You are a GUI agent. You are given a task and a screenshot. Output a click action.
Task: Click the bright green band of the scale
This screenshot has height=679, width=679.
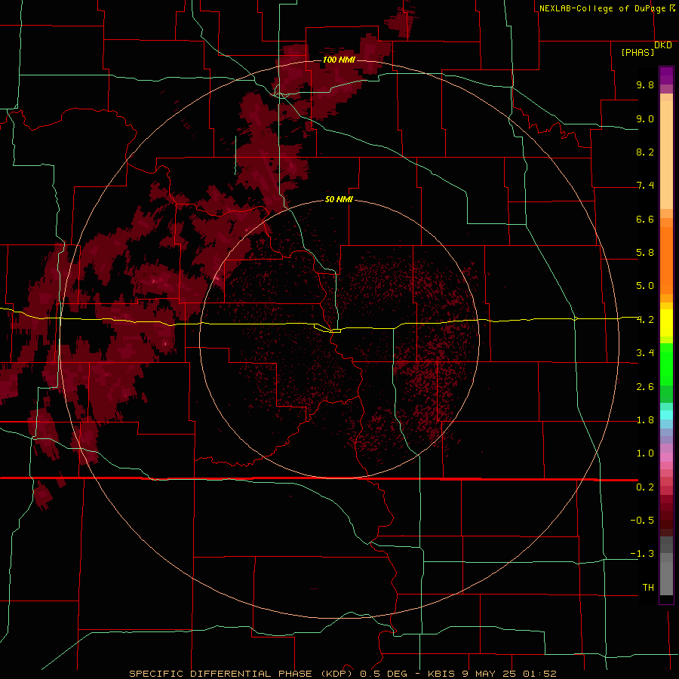tap(666, 364)
